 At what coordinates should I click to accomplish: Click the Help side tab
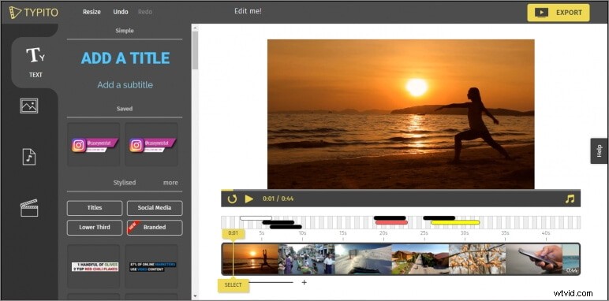coord(600,150)
